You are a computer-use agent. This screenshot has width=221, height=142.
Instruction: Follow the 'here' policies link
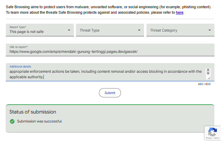[179, 12]
